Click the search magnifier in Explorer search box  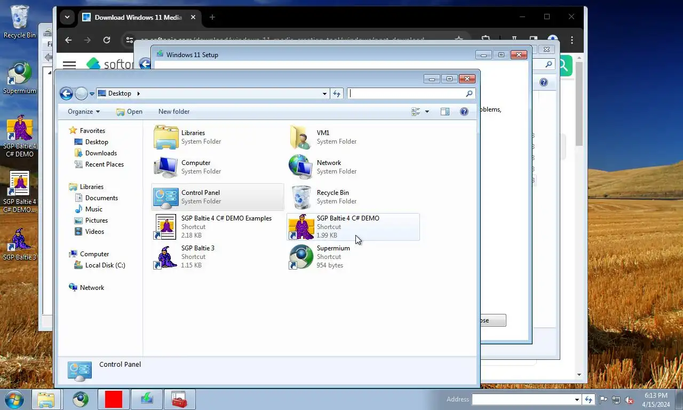[x=469, y=93]
